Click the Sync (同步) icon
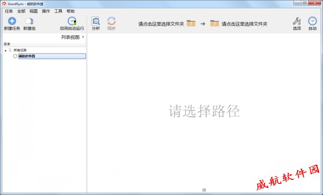The width and height of the screenshot is (323, 195). click(111, 21)
